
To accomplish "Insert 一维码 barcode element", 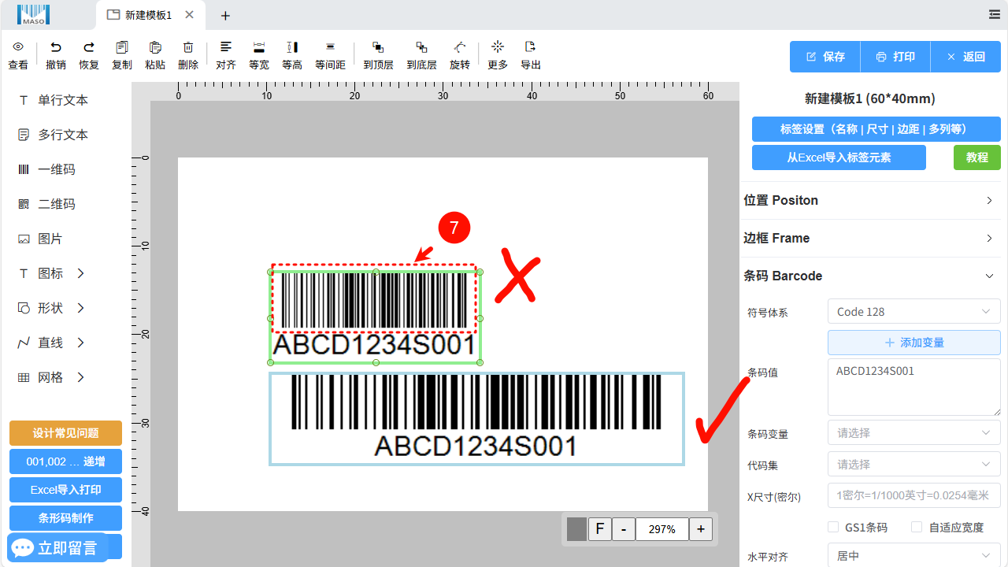I will tap(47, 169).
